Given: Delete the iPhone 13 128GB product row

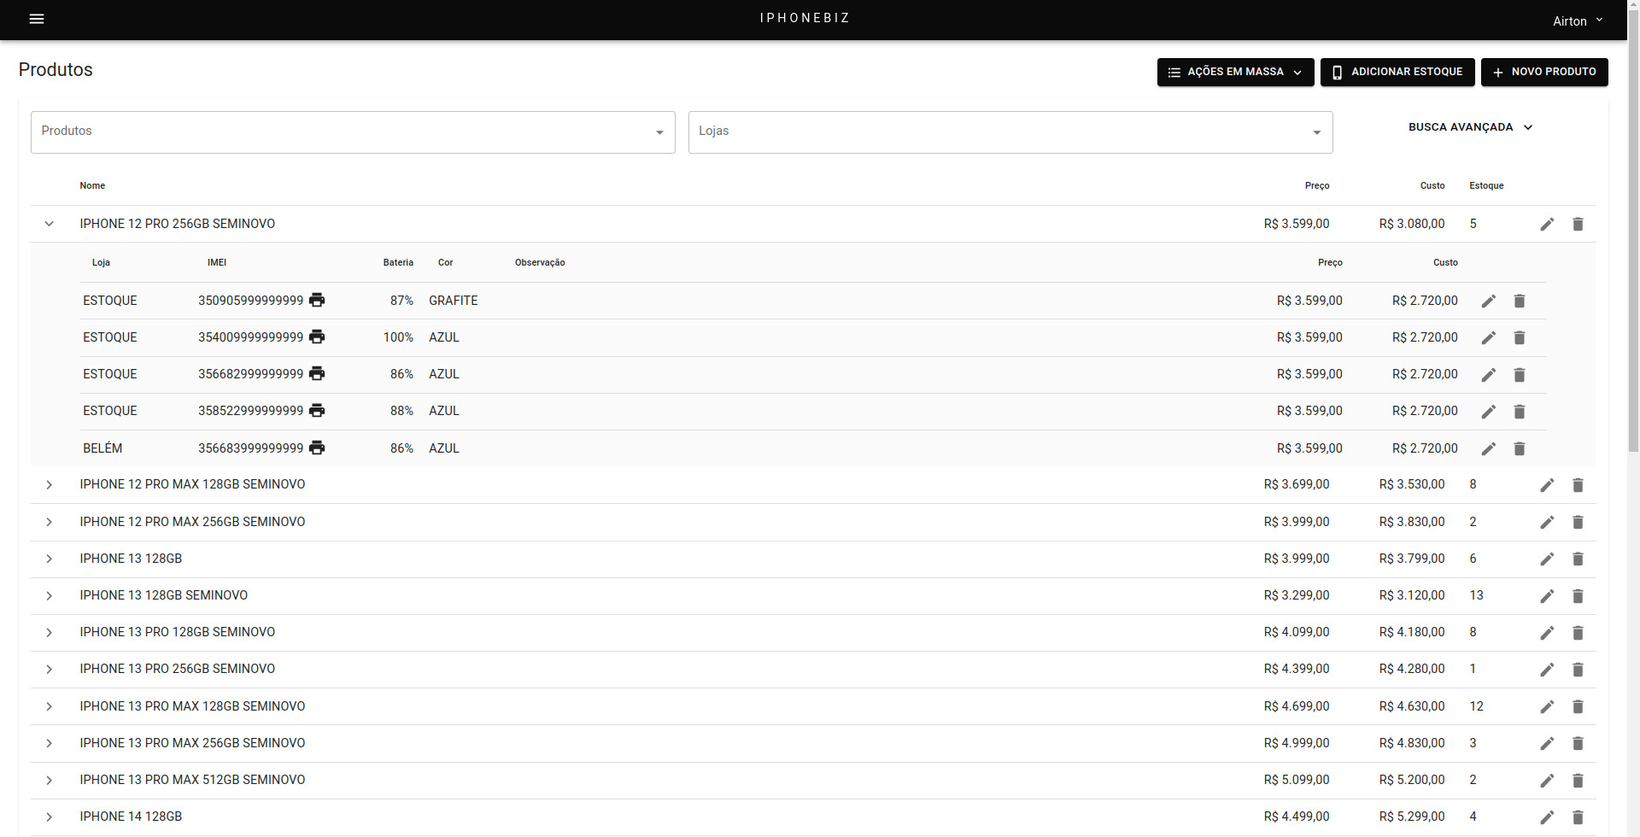Looking at the screenshot, I should click(1578, 559).
